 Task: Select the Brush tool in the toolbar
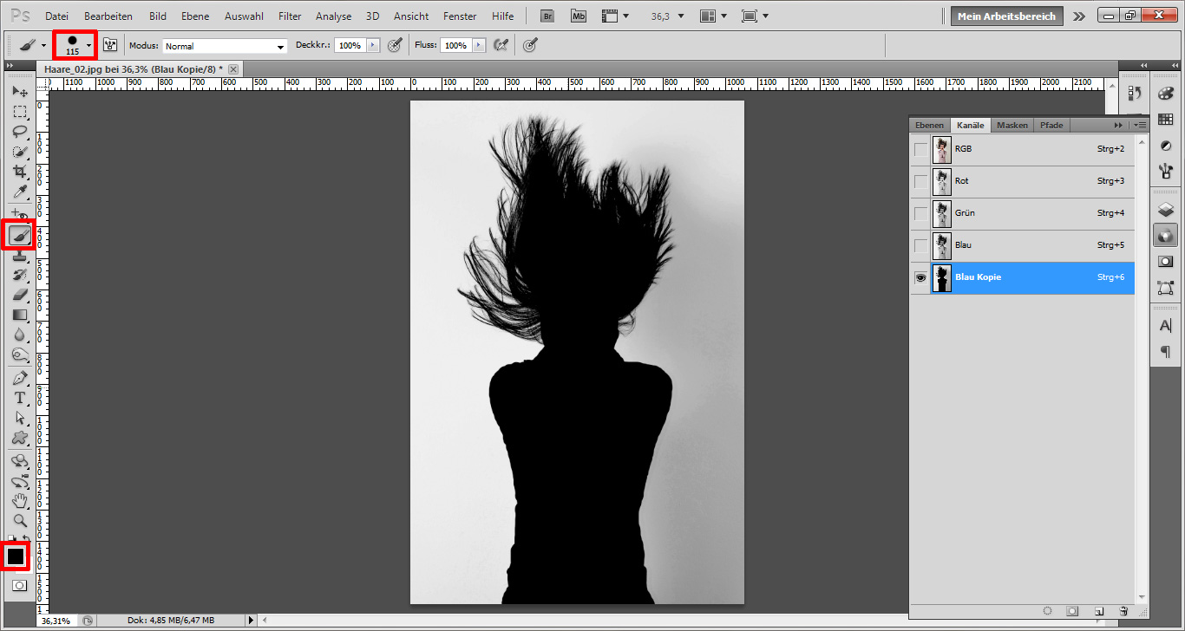click(x=21, y=234)
